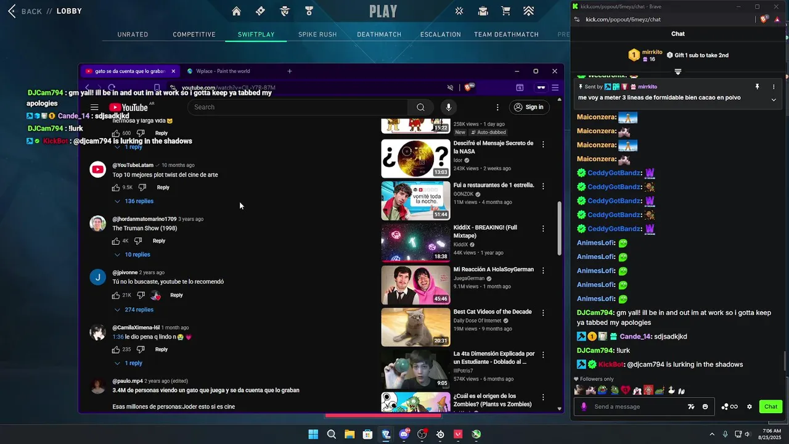Click the rank chevrons icon
This screenshot has height=444, width=789.
tap(529, 11)
